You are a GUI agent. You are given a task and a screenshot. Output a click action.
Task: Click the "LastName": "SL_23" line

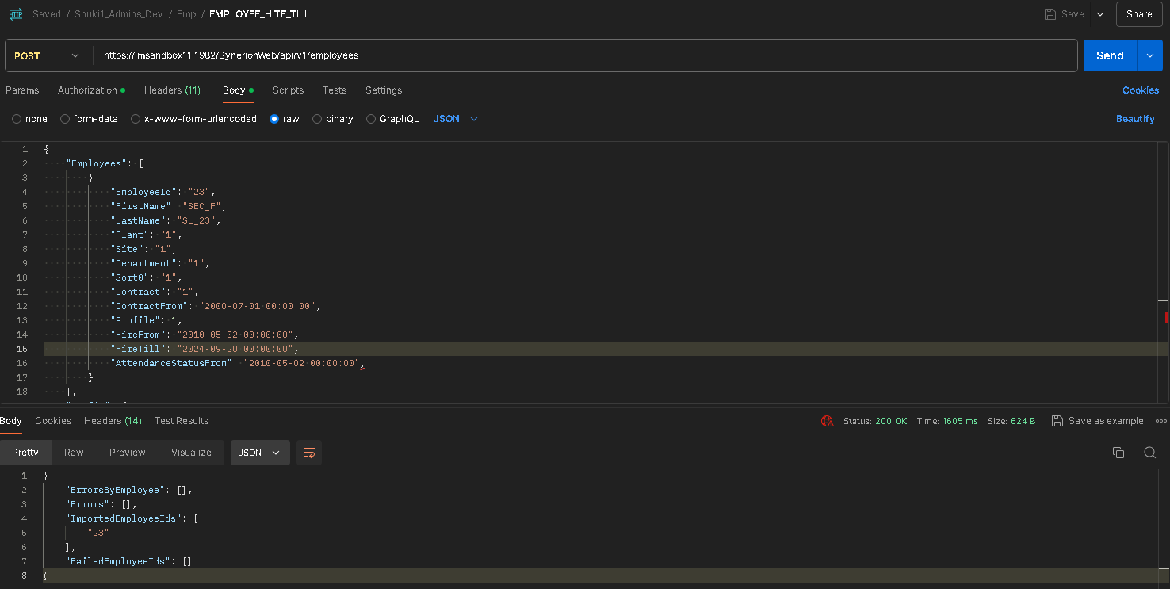pos(165,220)
